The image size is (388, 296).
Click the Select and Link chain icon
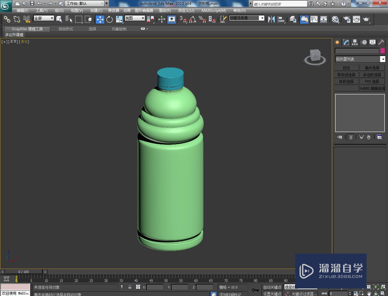(x=7, y=19)
